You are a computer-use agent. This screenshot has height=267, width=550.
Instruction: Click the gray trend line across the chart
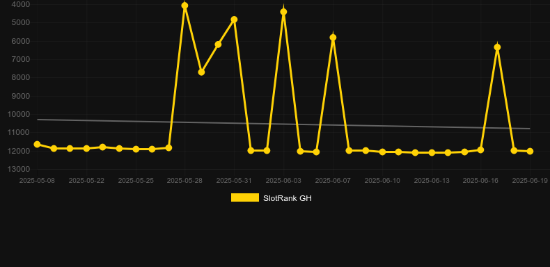283,124
